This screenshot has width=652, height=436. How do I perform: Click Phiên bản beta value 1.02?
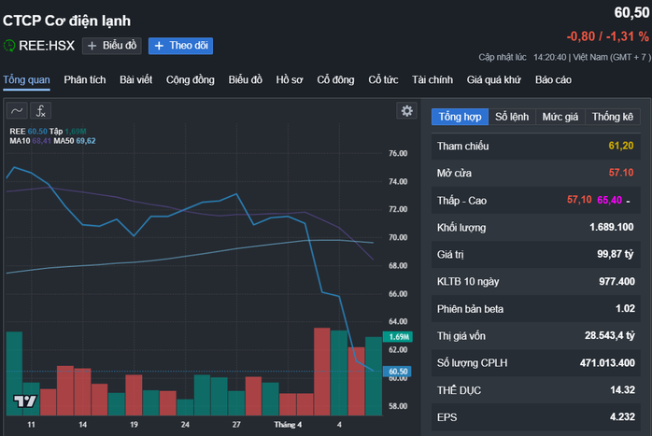pyautogui.click(x=625, y=309)
